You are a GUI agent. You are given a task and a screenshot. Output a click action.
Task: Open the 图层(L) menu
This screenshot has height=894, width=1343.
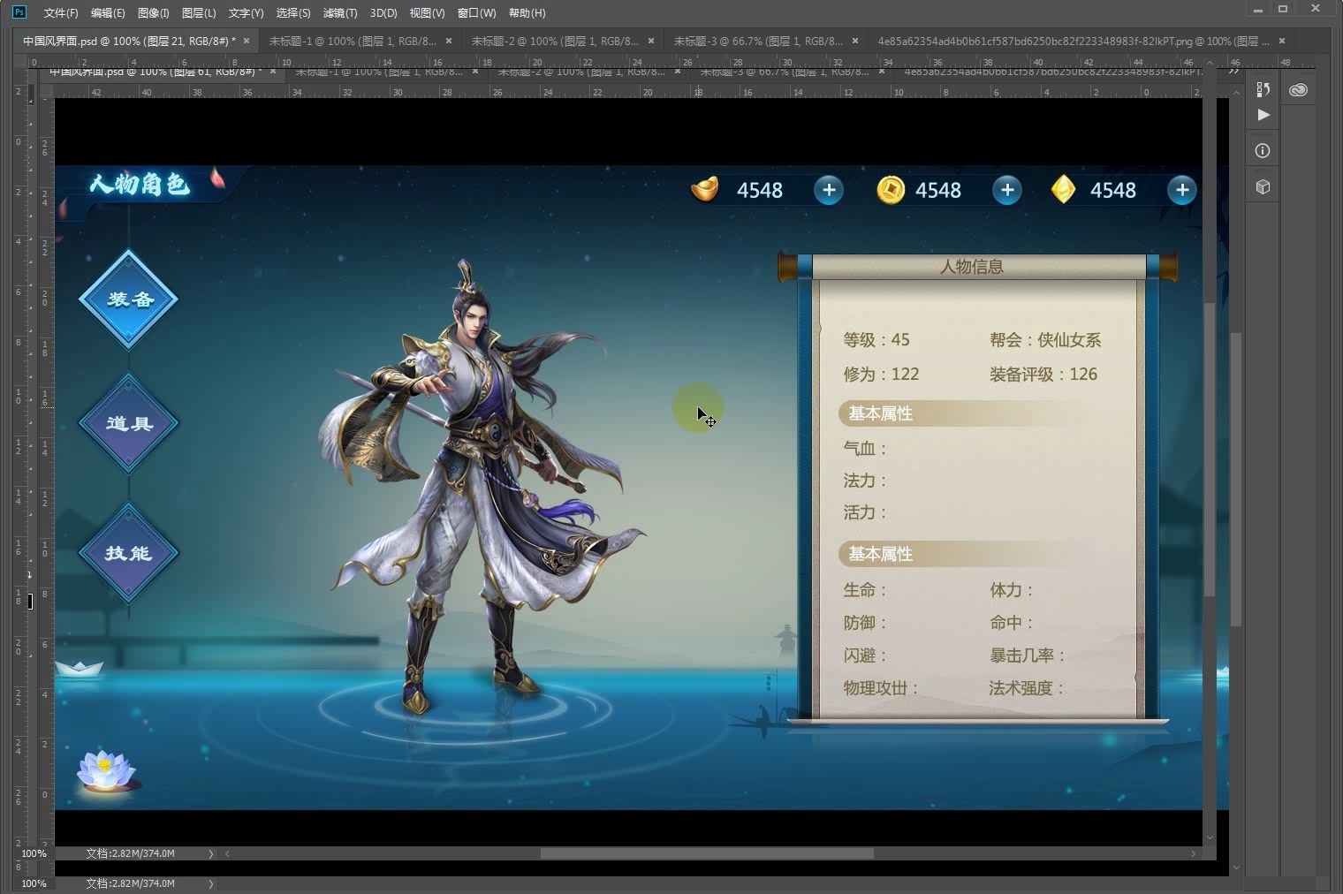pos(198,12)
